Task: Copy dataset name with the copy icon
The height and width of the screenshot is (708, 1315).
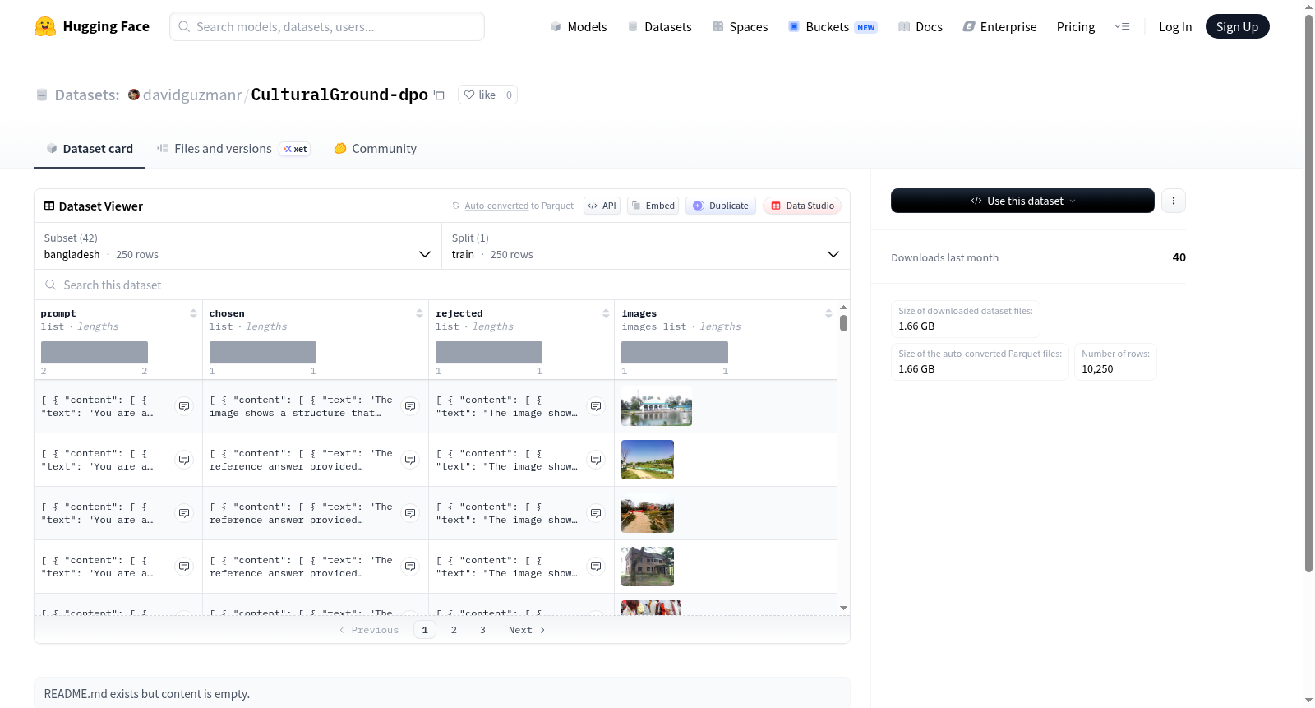Action: (x=439, y=95)
